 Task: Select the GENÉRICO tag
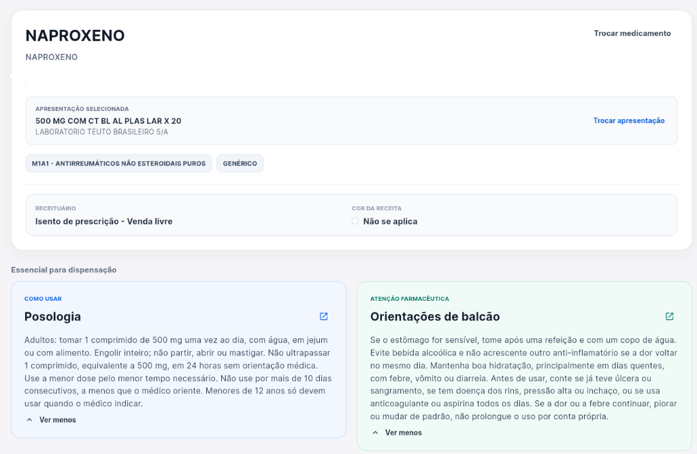point(240,163)
